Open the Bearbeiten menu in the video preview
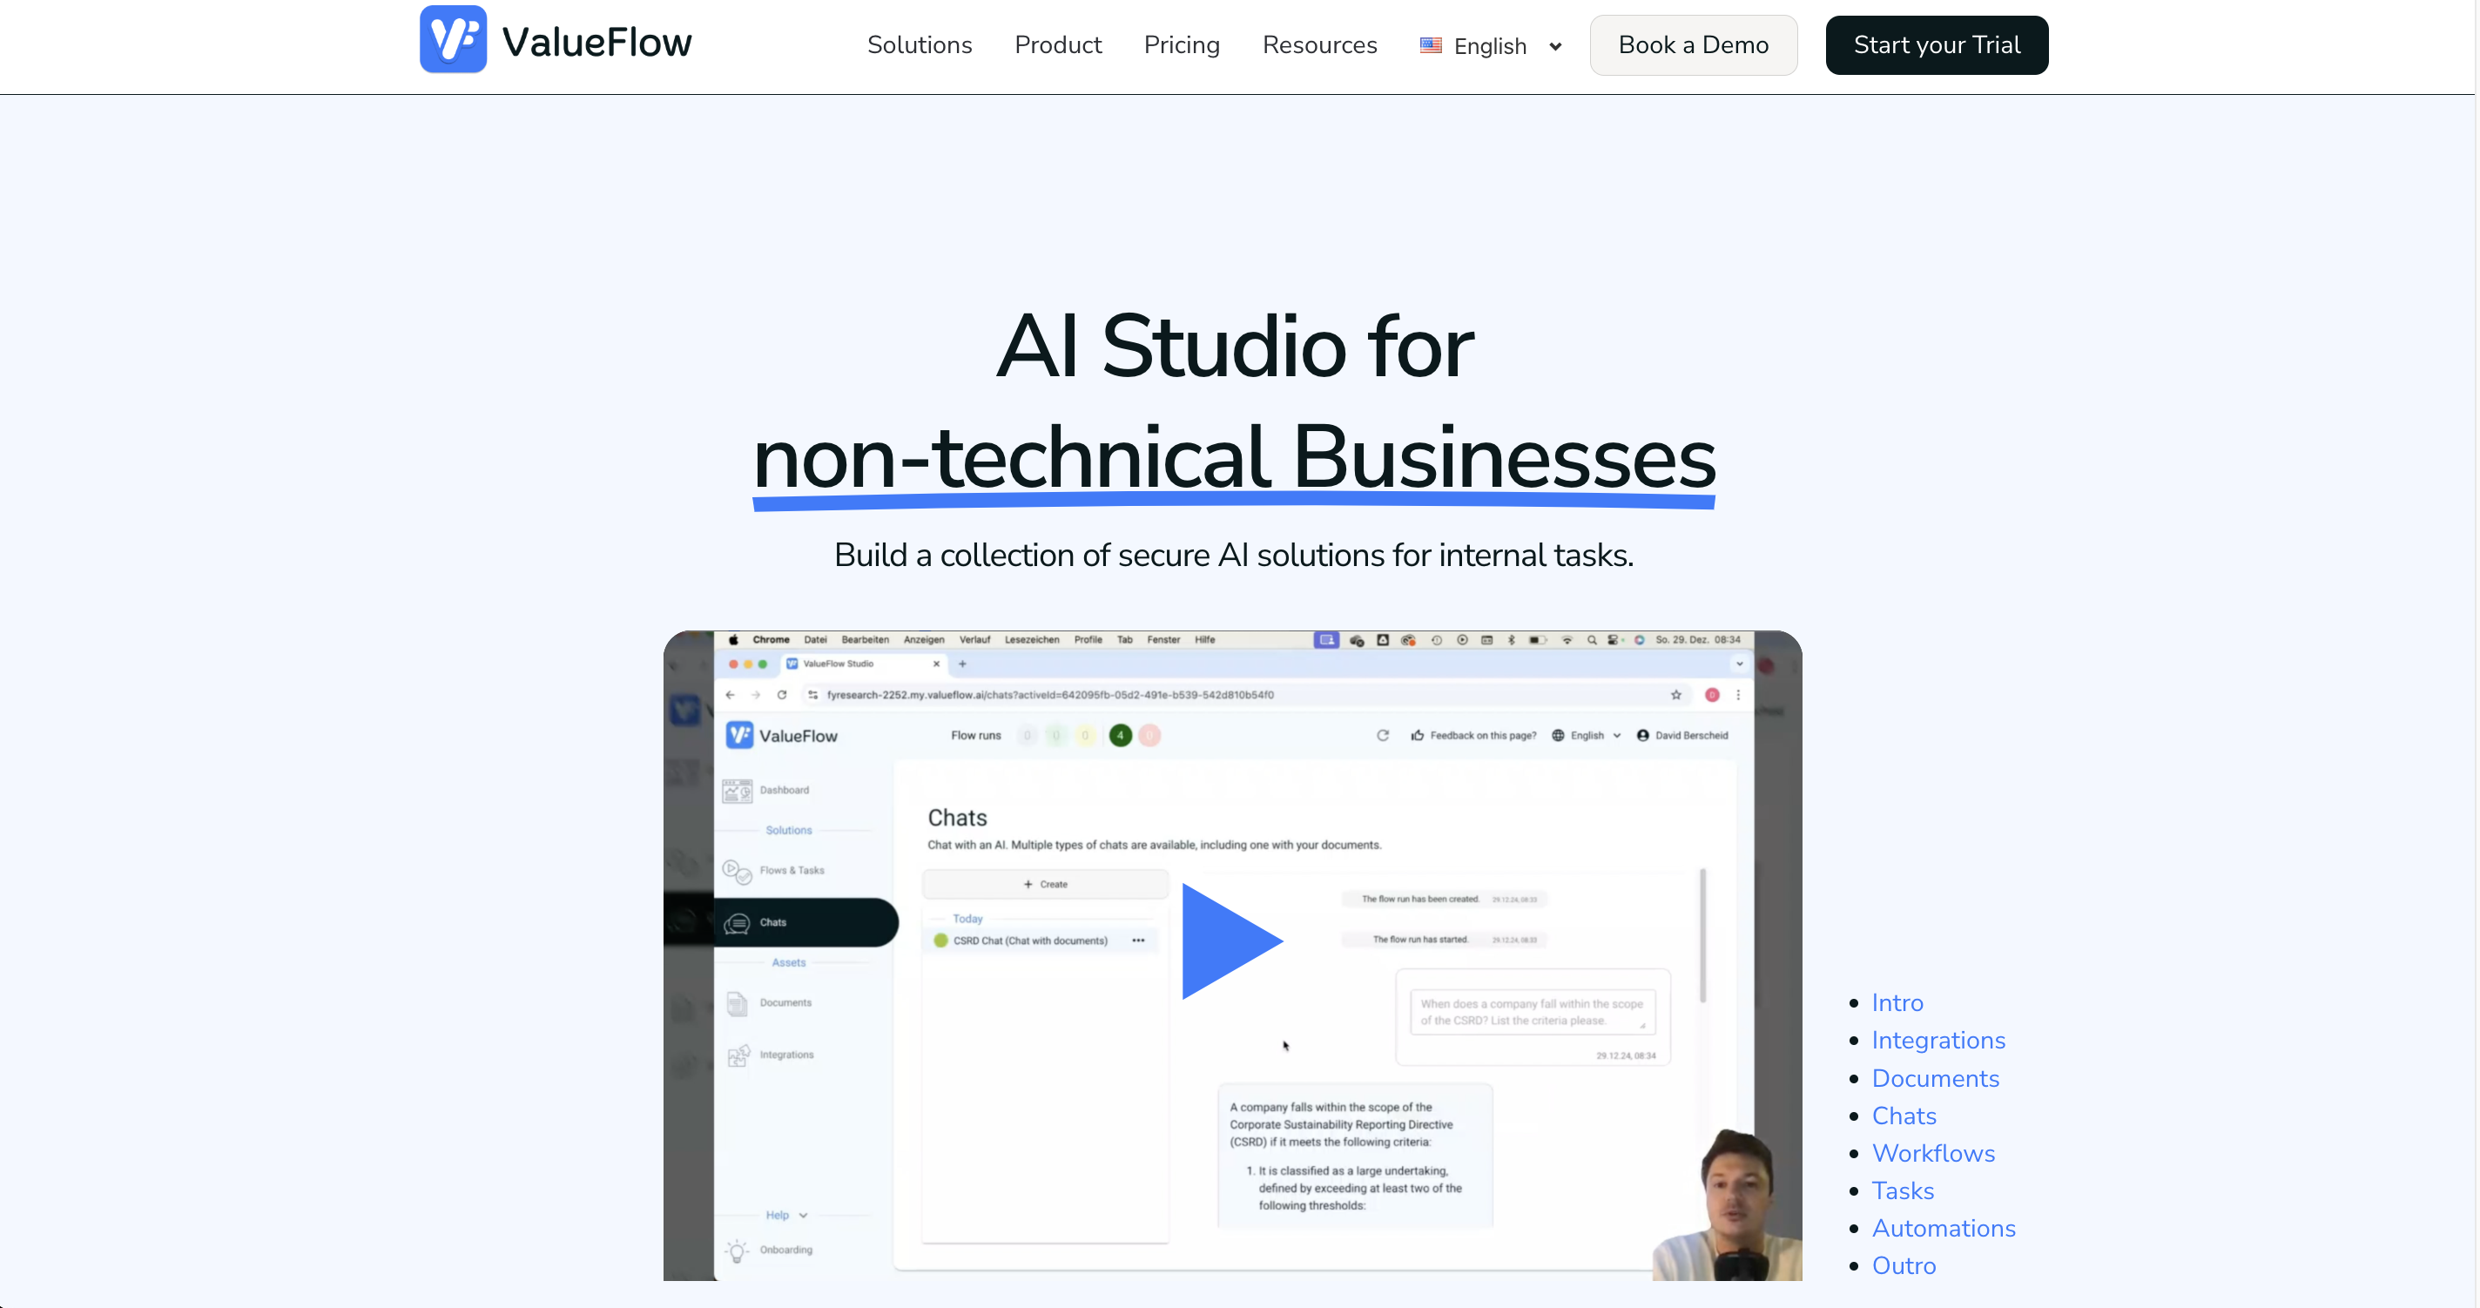 (865, 639)
